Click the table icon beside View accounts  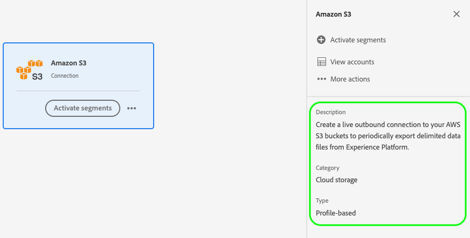click(322, 62)
